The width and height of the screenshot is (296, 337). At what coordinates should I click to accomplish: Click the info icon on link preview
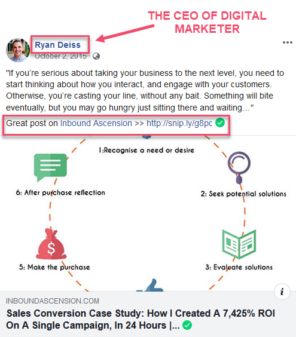282,292
